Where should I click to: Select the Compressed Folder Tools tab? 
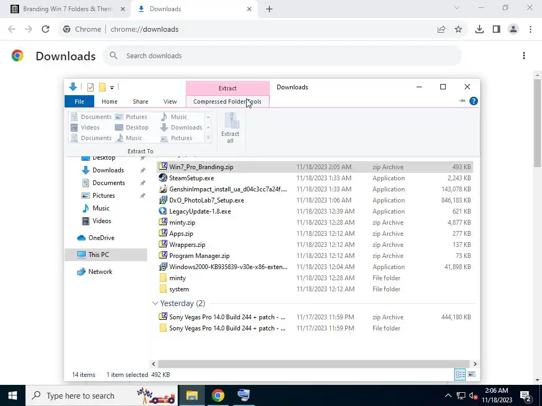coord(228,101)
